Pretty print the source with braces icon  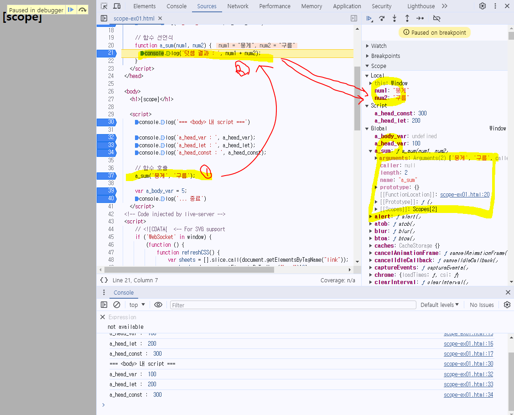tap(104, 280)
